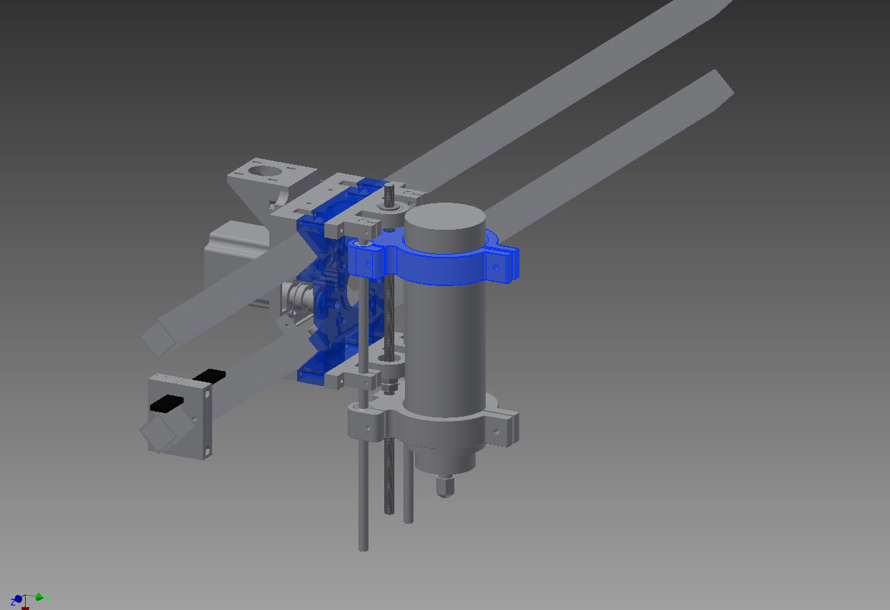Click the blue Z axis indicator
Screen dimensions: 890x610
[17, 599]
